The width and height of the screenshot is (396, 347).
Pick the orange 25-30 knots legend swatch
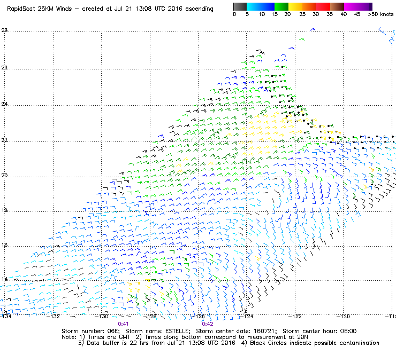[309, 6]
